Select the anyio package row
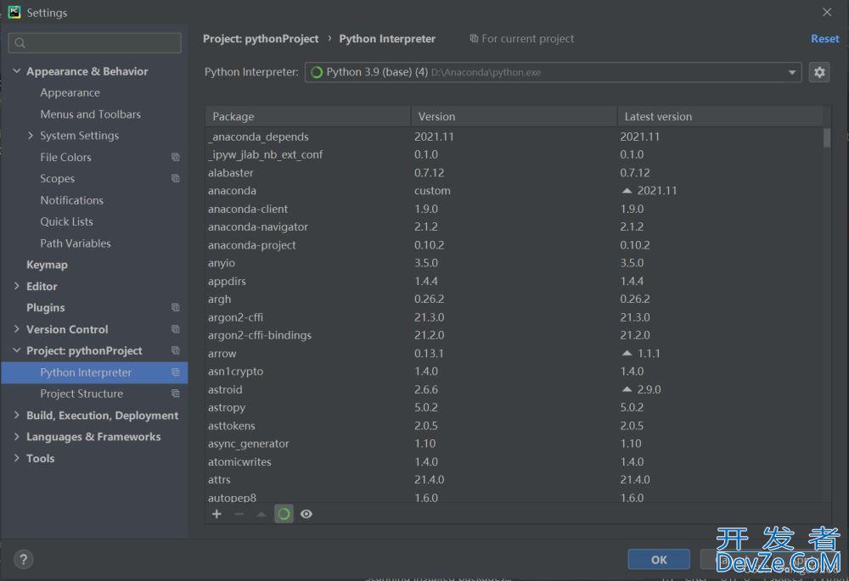This screenshot has width=849, height=581. point(514,263)
